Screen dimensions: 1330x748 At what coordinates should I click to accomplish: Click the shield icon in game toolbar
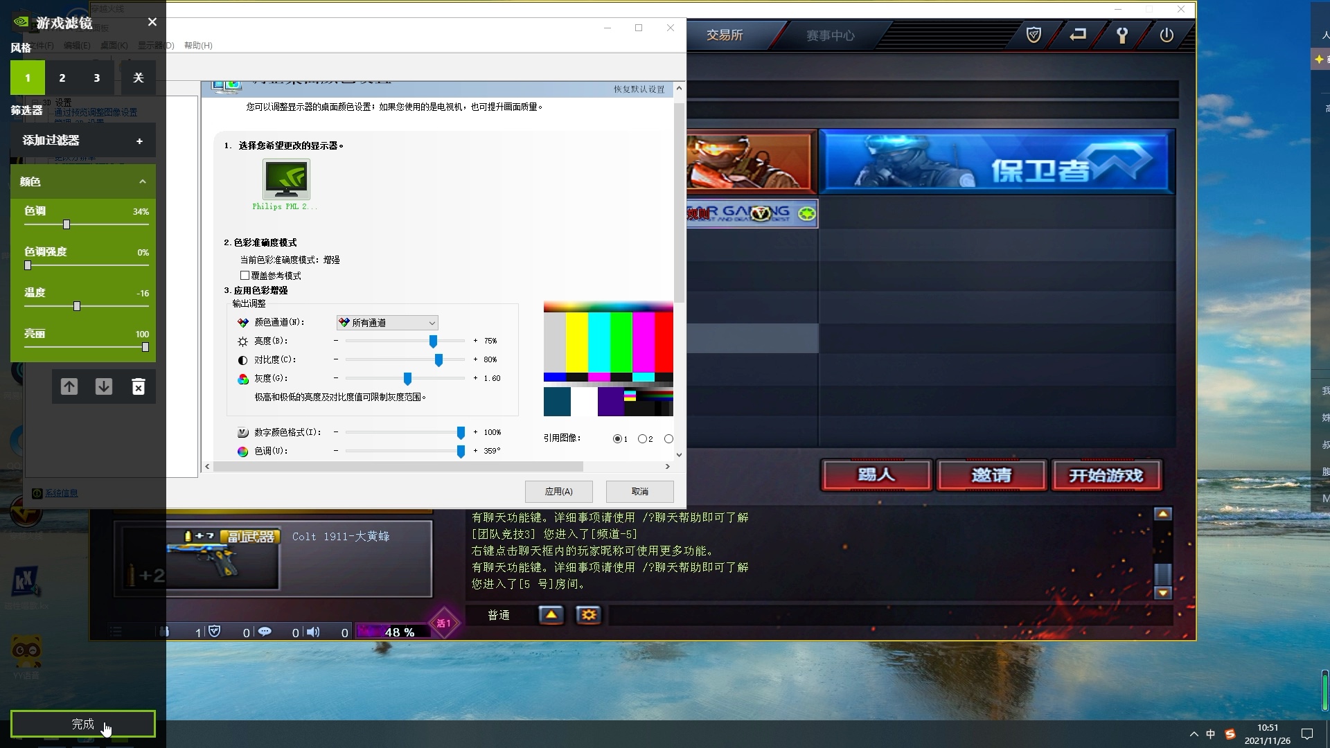[x=1034, y=35]
